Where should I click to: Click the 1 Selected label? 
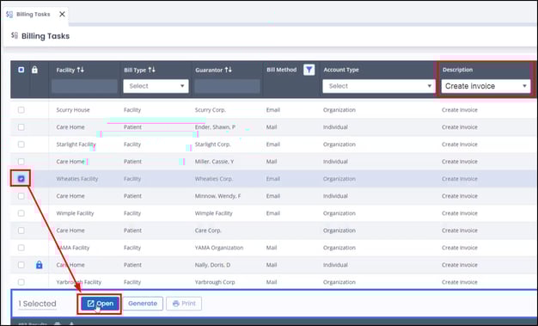click(x=37, y=304)
